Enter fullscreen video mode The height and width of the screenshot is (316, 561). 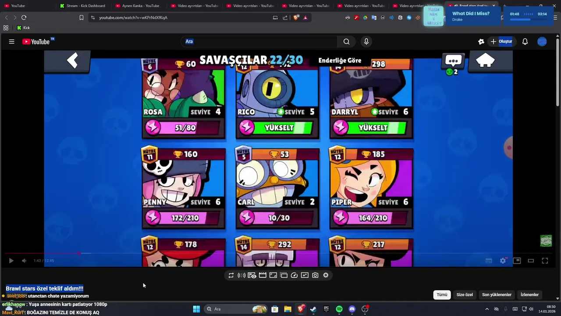pos(545,261)
